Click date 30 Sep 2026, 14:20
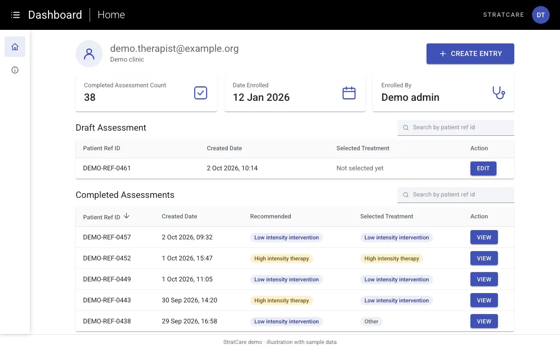This screenshot has height=350, width=560. (189, 300)
